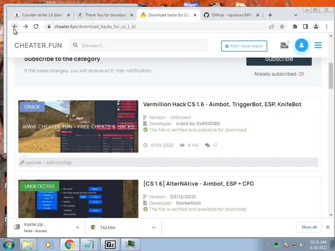Close the Thank You for download tab
This screenshot has height=251, width=335.
tap(132, 15)
